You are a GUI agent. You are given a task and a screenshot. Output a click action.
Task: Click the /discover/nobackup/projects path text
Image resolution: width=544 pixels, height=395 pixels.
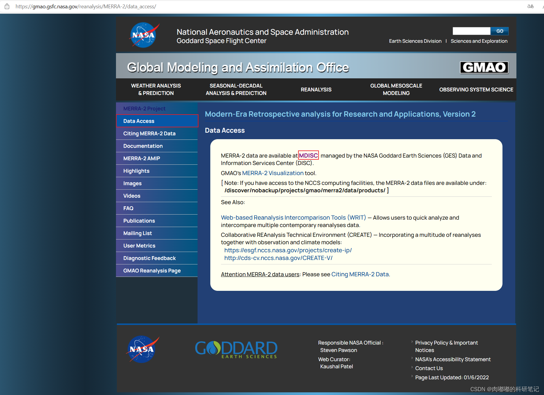click(x=305, y=190)
